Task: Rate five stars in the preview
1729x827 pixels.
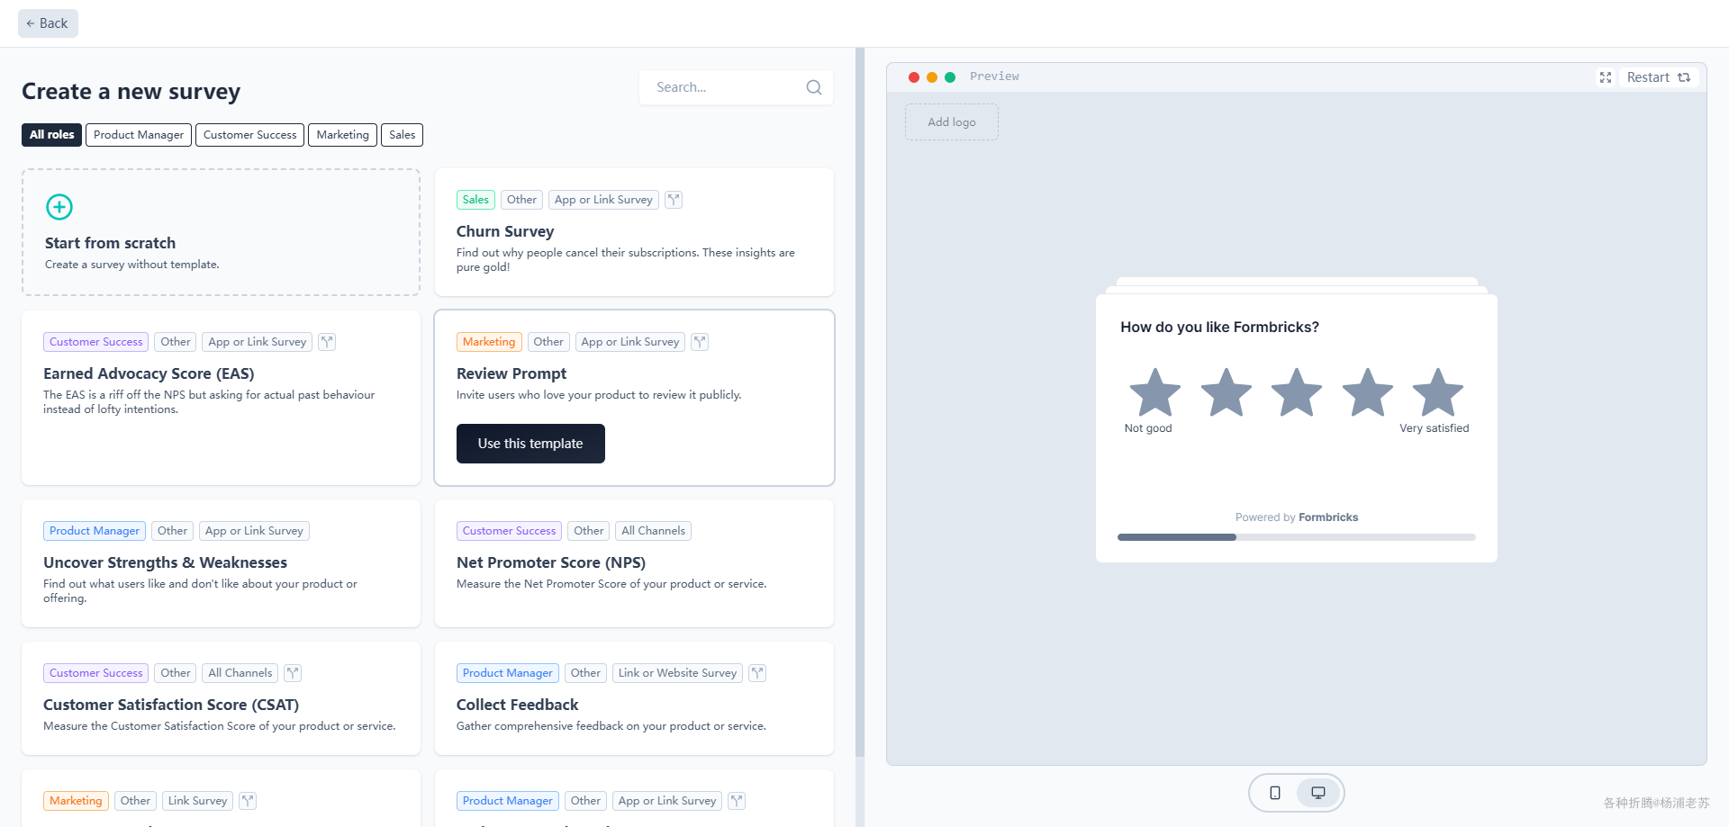Action: (1438, 392)
